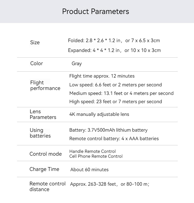The image size is (194, 203).
Task: Click the High speed specification line
Action: 116,102
